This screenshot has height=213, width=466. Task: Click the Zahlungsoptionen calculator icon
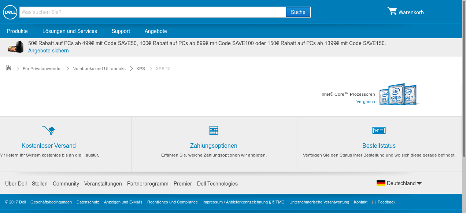[x=214, y=130]
